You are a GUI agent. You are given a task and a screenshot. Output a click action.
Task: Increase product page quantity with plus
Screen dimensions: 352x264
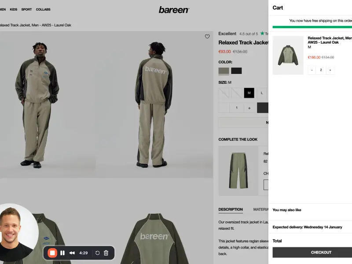pos(249,108)
